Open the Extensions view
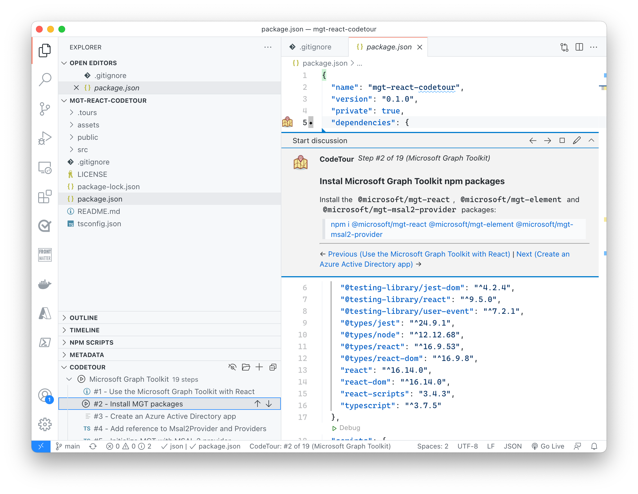This screenshot has height=494, width=638. click(45, 197)
